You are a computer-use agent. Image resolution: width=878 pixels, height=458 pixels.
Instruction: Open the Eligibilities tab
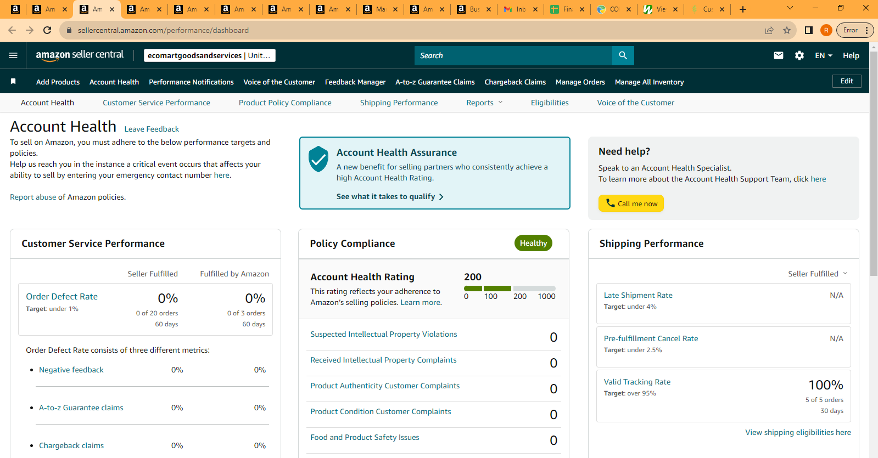550,103
